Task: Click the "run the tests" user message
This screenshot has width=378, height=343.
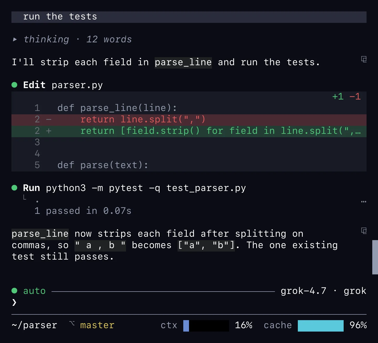Action: coord(189,17)
